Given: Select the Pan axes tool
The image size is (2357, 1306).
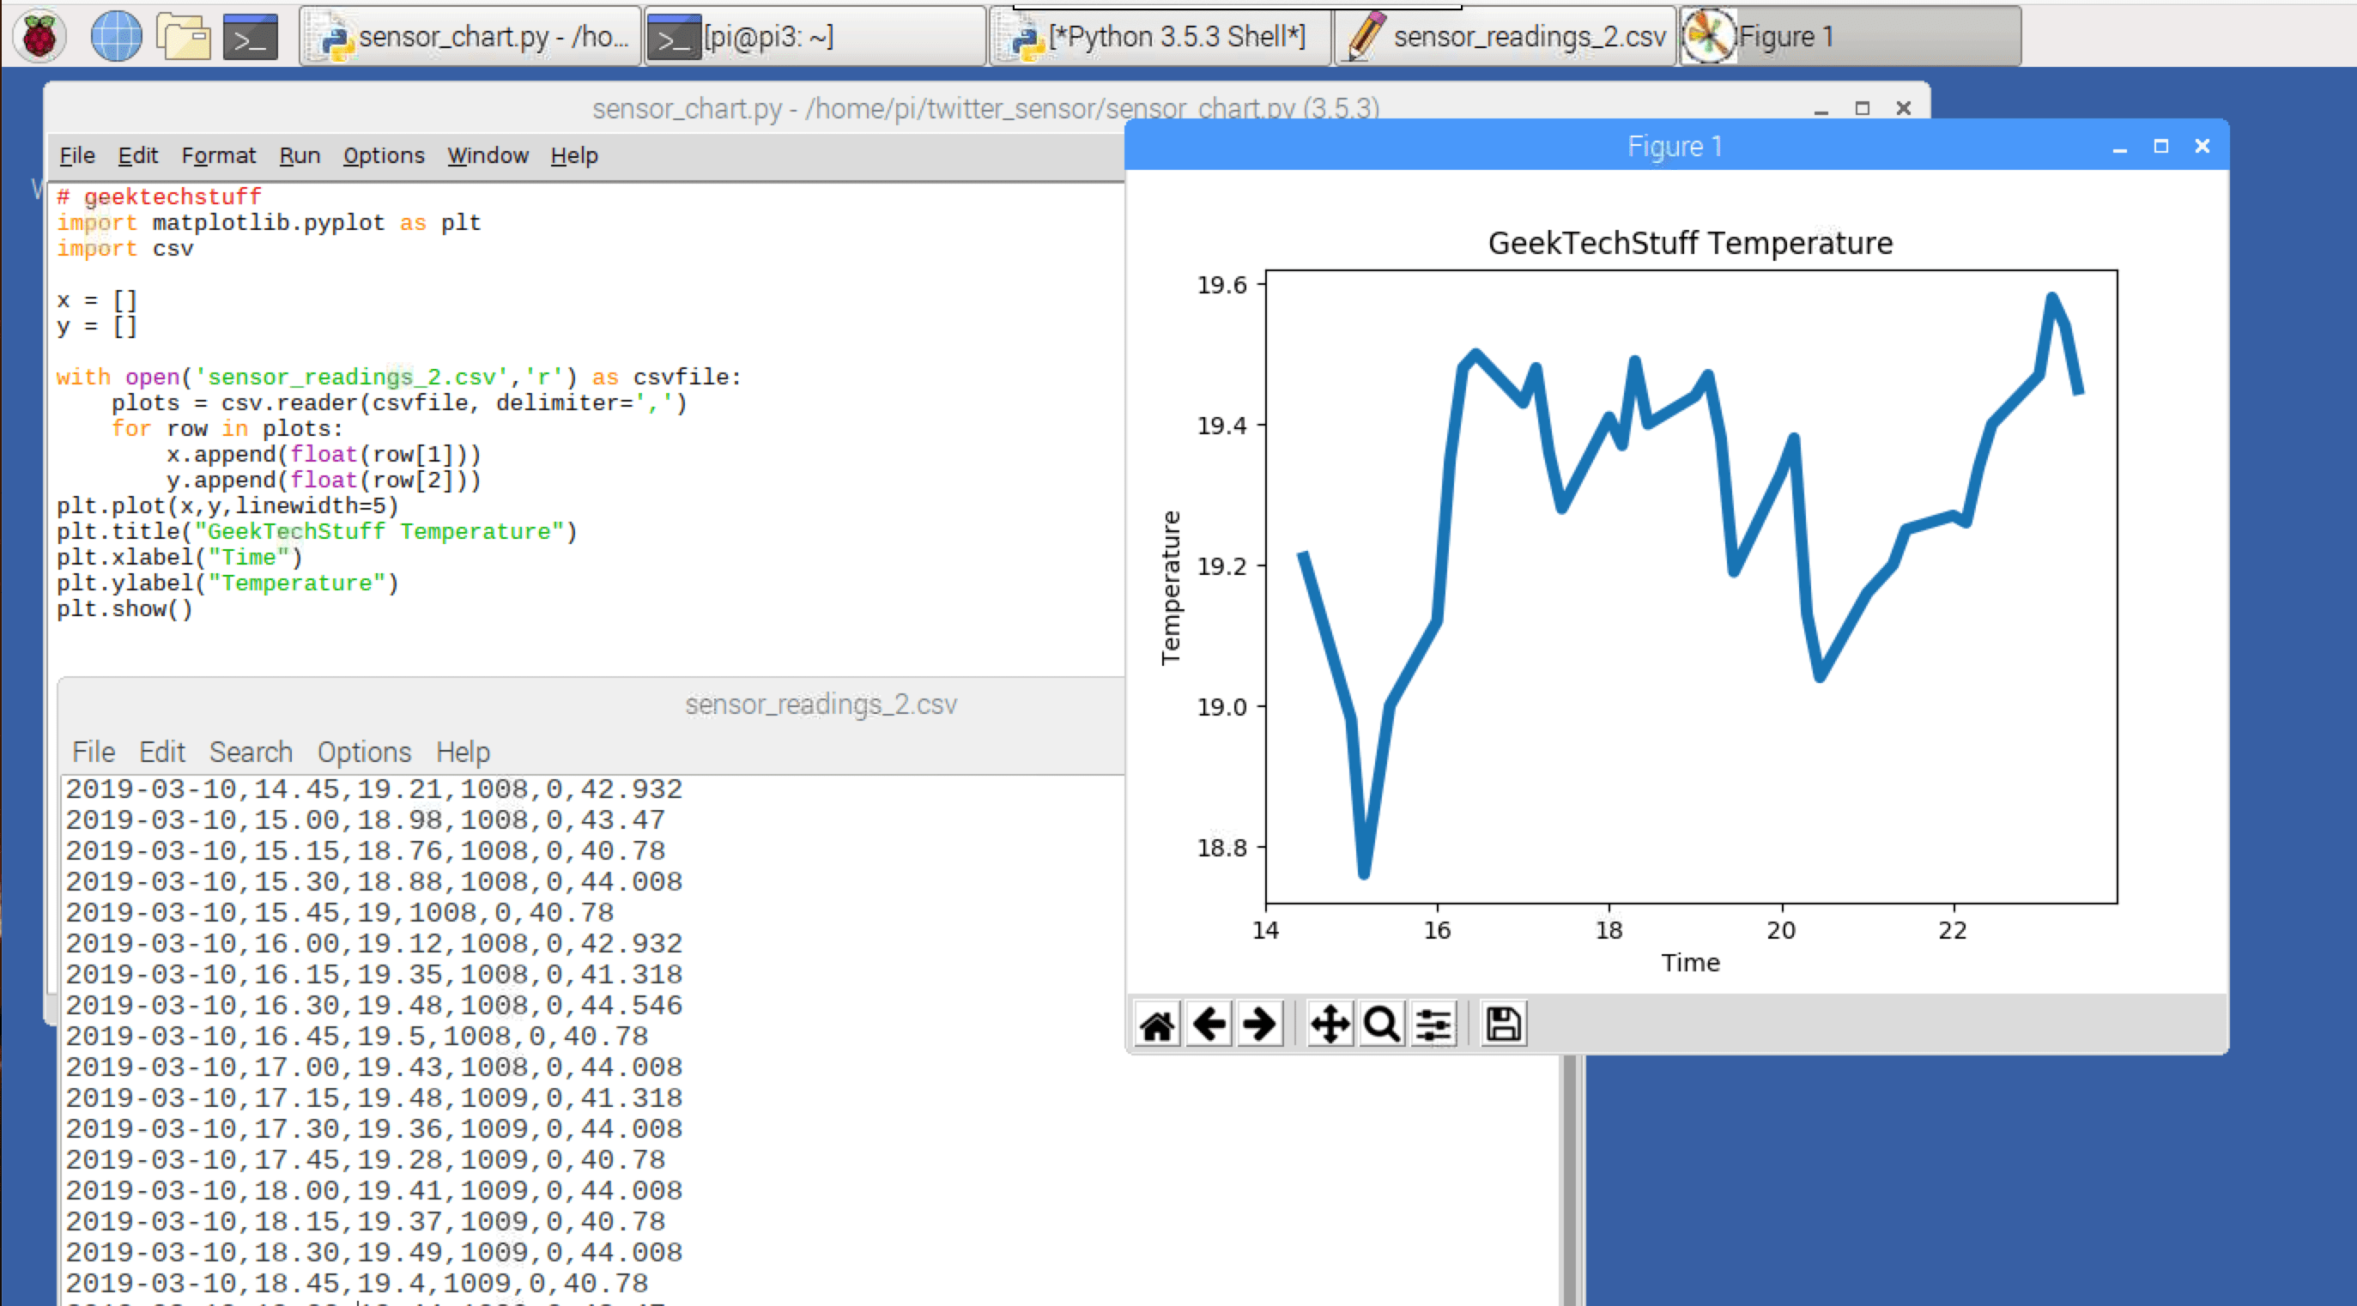Looking at the screenshot, I should (x=1330, y=1025).
